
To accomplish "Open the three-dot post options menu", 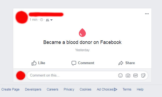I will [x=147, y=14].
